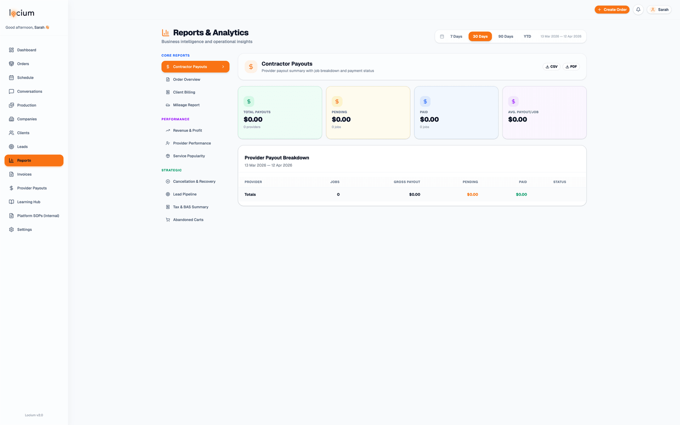The height and width of the screenshot is (425, 680).
Task: Click the Pending column header
Action: 470,182
